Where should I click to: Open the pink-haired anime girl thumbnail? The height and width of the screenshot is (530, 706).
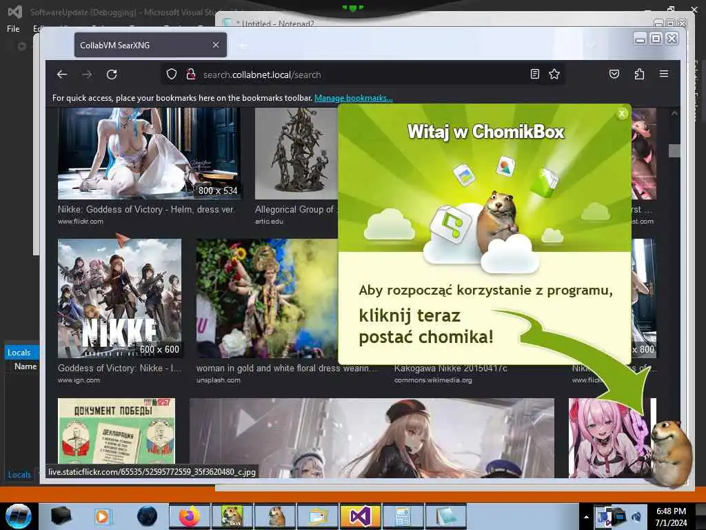pyautogui.click(x=609, y=438)
